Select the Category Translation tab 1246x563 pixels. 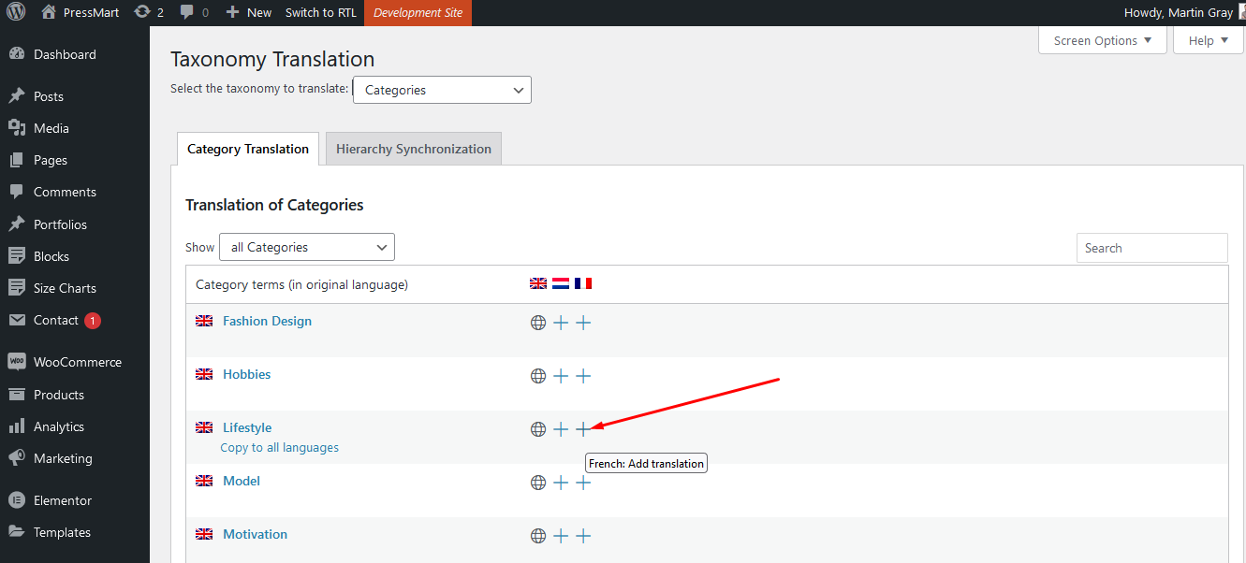click(248, 149)
